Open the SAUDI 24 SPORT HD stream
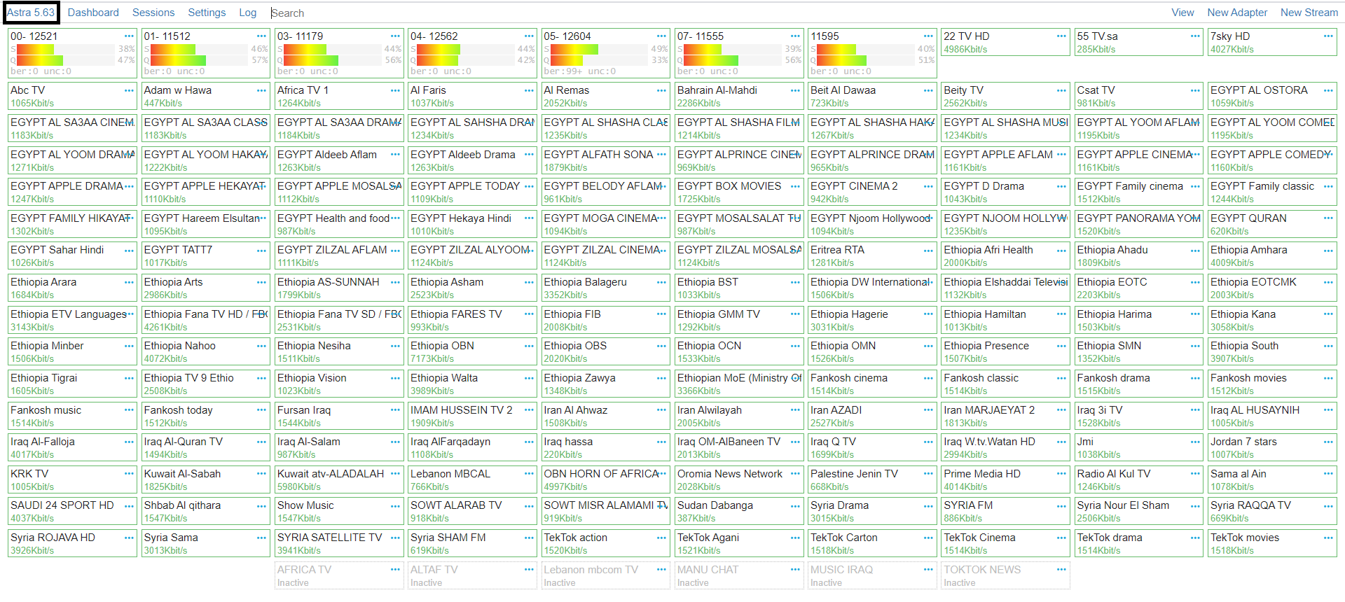The width and height of the screenshot is (1345, 602). click(62, 505)
